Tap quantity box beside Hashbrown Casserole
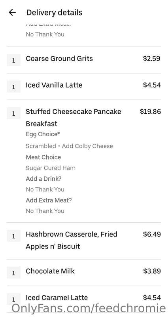168x317 pixels. (14, 236)
